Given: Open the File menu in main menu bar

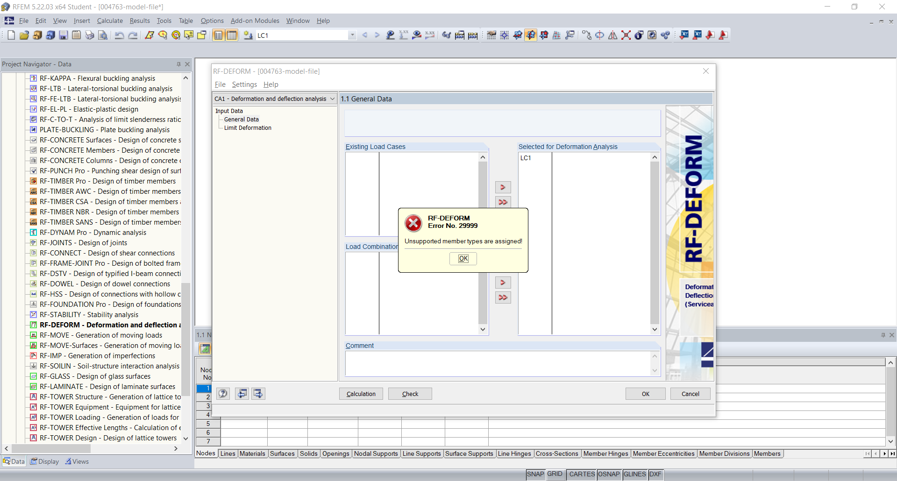Looking at the screenshot, I should (x=24, y=21).
